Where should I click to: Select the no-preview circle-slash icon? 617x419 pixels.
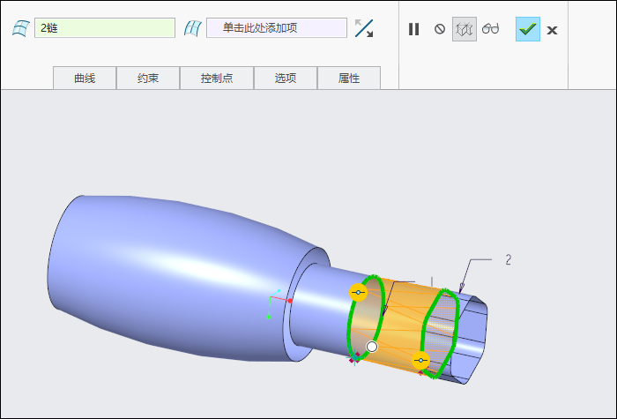[x=440, y=29]
